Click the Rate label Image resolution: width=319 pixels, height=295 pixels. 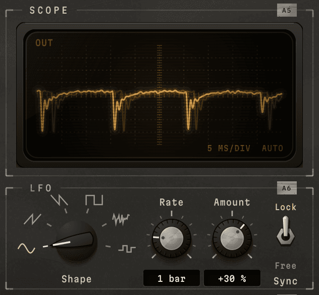tap(172, 203)
